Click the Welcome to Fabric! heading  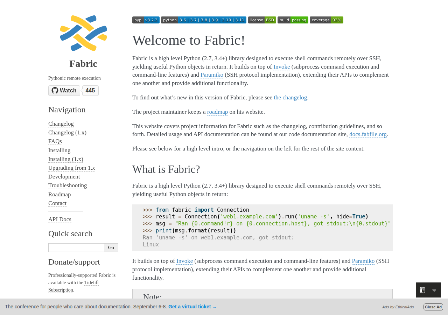coord(189,40)
